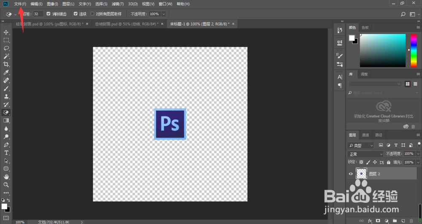Select the Hand tool

(x=6, y=177)
